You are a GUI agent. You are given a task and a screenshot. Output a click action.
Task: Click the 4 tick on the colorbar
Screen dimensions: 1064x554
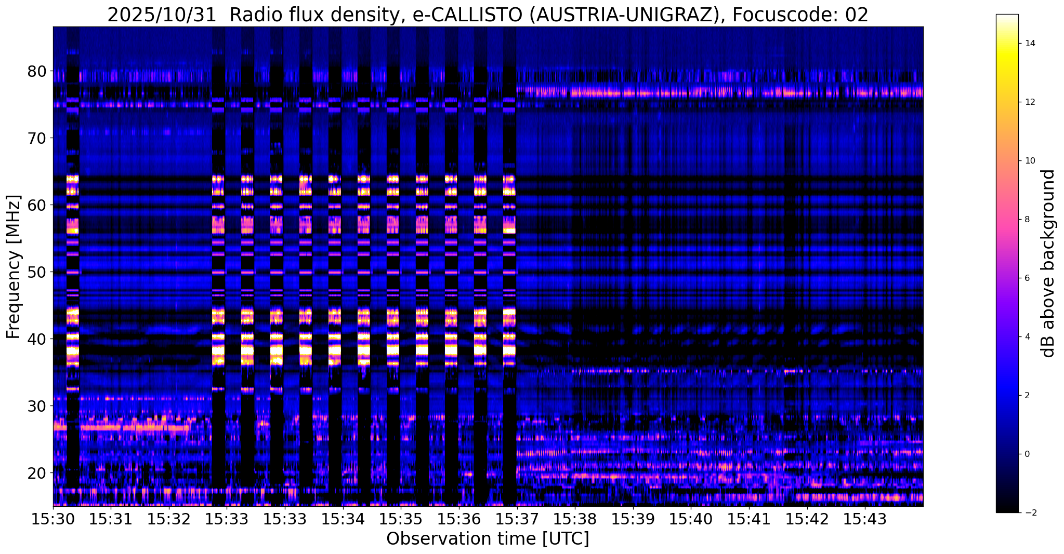click(x=1027, y=337)
